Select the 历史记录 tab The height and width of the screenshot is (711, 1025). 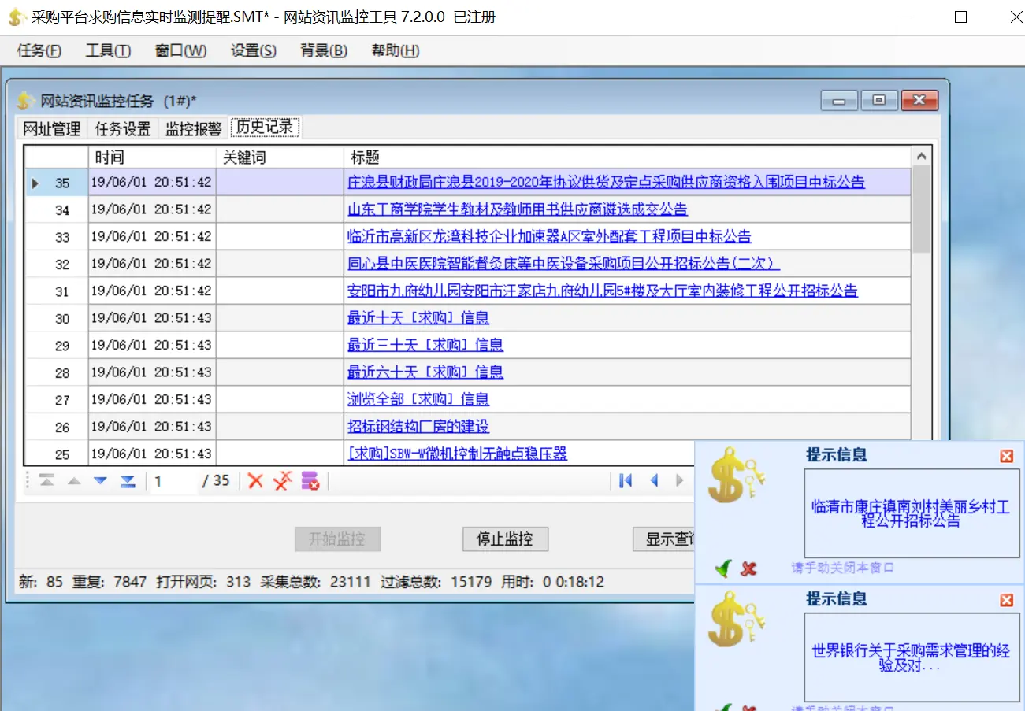[x=265, y=127]
